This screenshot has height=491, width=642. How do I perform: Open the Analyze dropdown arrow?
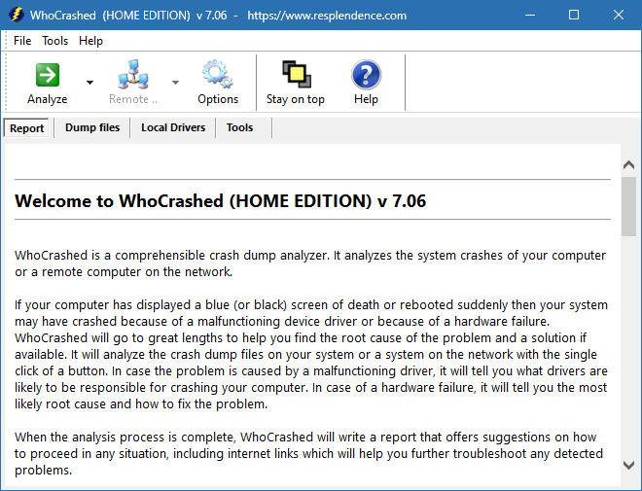[90, 83]
